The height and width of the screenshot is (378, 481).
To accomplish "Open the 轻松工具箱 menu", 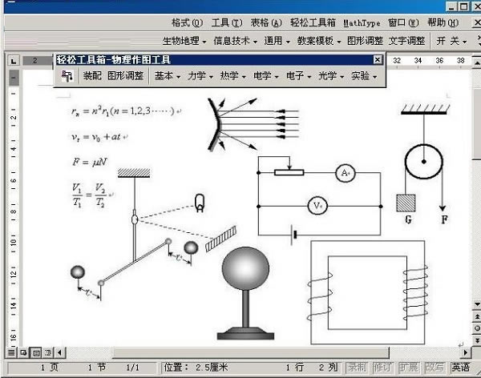I will pos(313,22).
